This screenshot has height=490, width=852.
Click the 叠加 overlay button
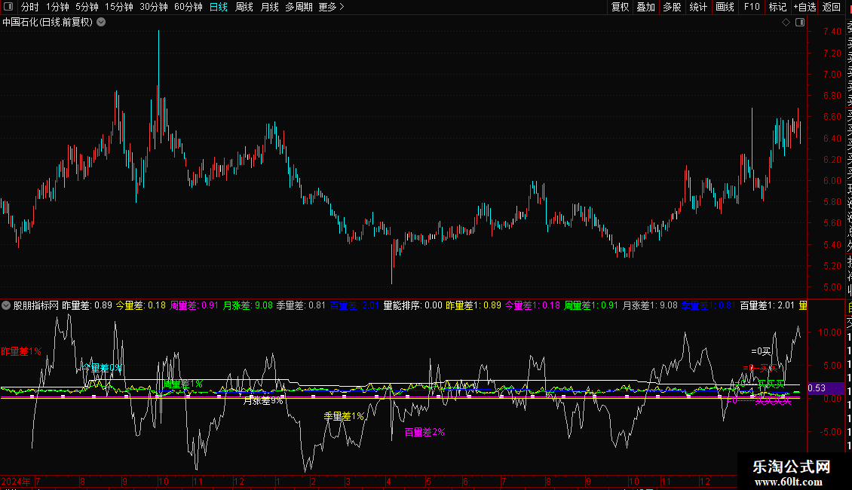pos(646,7)
